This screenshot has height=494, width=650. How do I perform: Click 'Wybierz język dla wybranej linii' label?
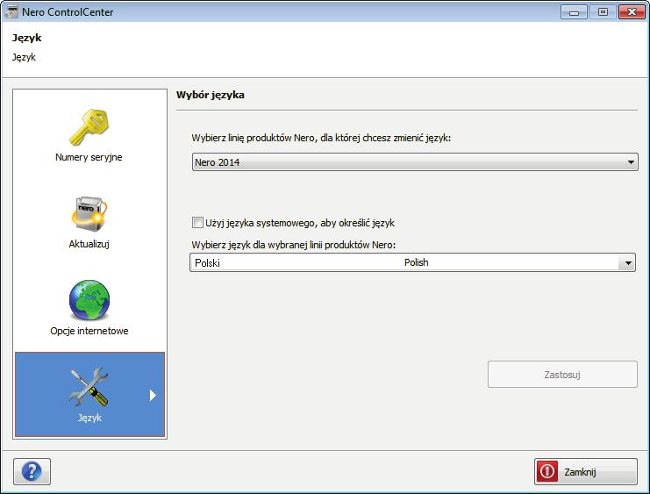coord(294,245)
